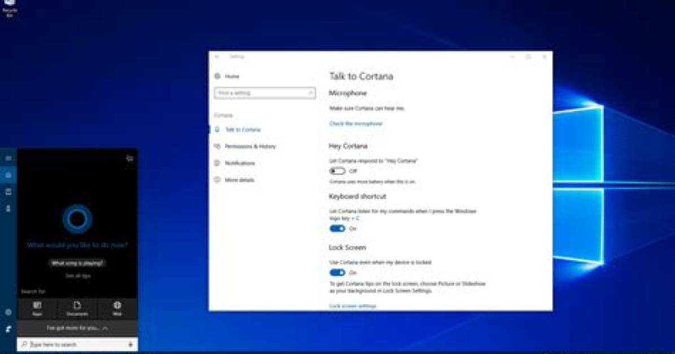This screenshot has width=675, height=354.
Task: Open the Lock screen settings link
Action: point(353,306)
